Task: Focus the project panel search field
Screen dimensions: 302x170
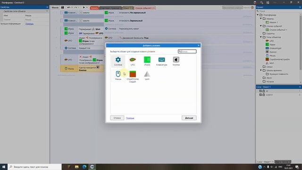Action: (278, 11)
